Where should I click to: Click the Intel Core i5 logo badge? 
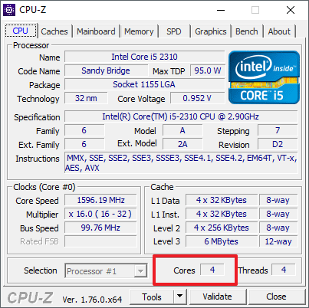[264, 77]
